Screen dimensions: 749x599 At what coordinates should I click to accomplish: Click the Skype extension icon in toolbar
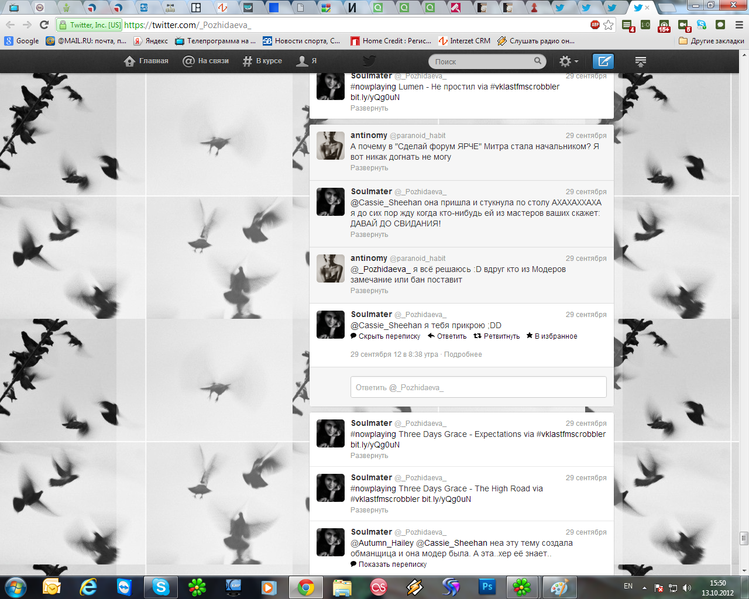pos(702,25)
